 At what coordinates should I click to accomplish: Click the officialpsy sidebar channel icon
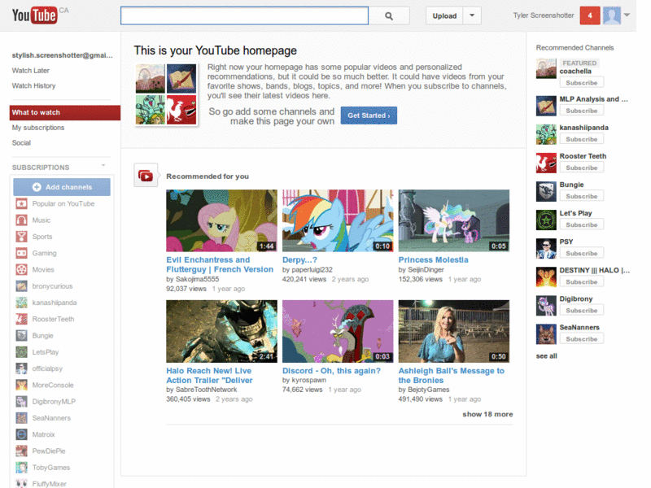pyautogui.click(x=22, y=368)
